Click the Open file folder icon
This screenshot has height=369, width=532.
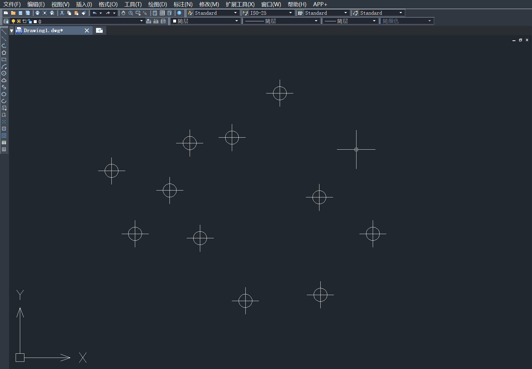(x=13, y=13)
